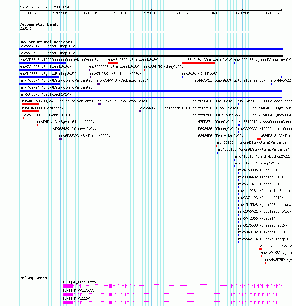Click the nsv5554214 ByrskaBishop2022 variant label

click(48, 46)
